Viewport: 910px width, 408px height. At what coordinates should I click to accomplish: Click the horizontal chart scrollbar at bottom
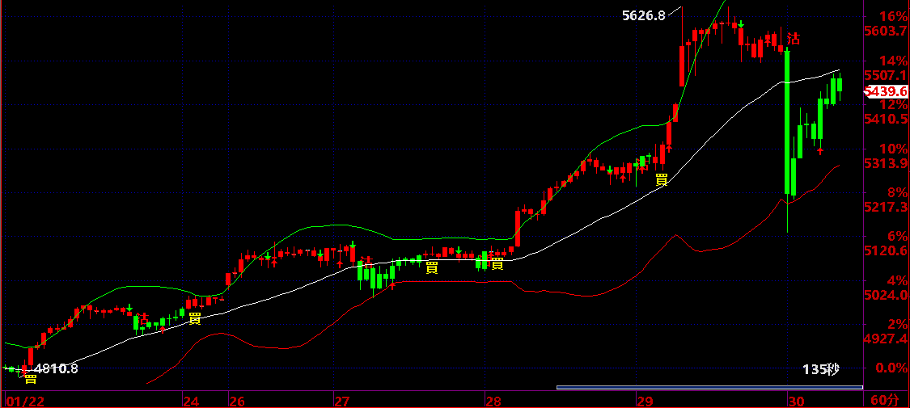709,387
